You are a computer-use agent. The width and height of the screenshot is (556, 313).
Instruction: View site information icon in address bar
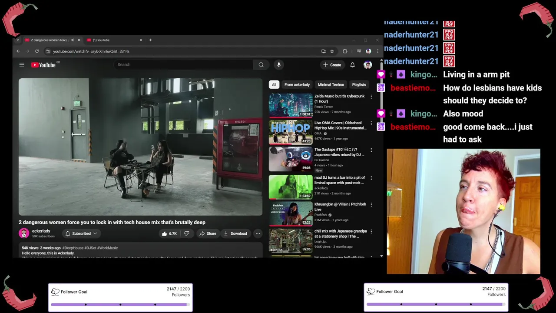pyautogui.click(x=48, y=51)
